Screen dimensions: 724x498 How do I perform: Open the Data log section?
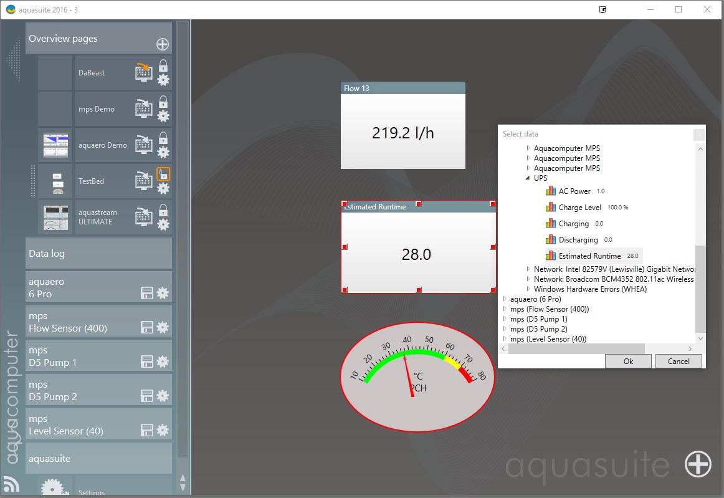(x=98, y=254)
